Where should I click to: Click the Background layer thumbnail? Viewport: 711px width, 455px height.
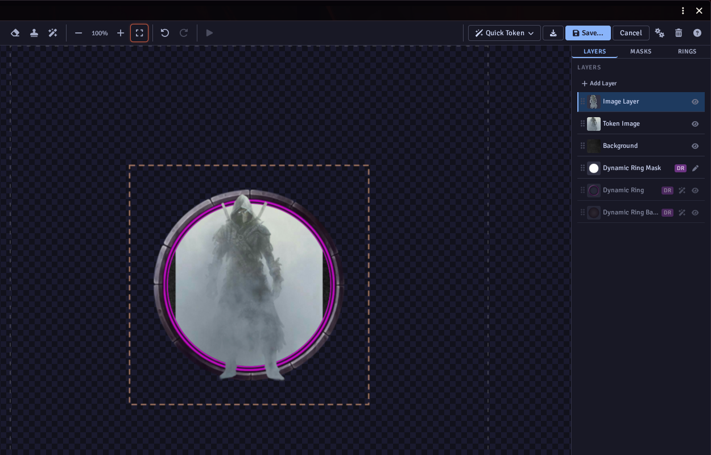594,146
